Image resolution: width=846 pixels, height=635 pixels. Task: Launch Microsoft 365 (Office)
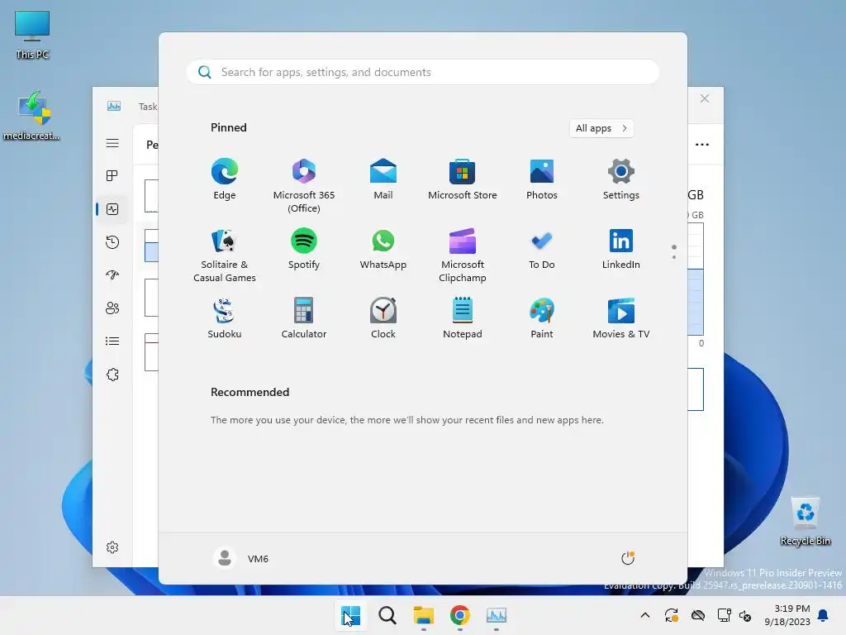tap(304, 185)
